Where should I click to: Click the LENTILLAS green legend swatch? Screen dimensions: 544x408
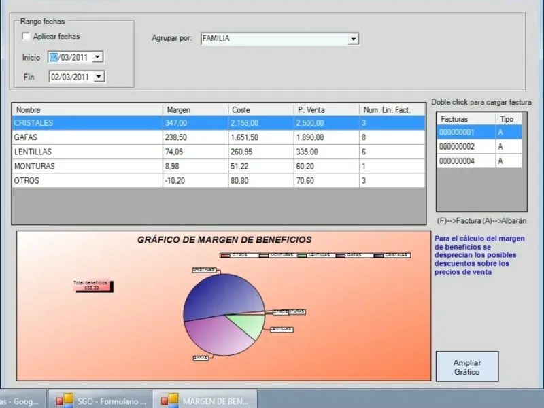(x=302, y=256)
